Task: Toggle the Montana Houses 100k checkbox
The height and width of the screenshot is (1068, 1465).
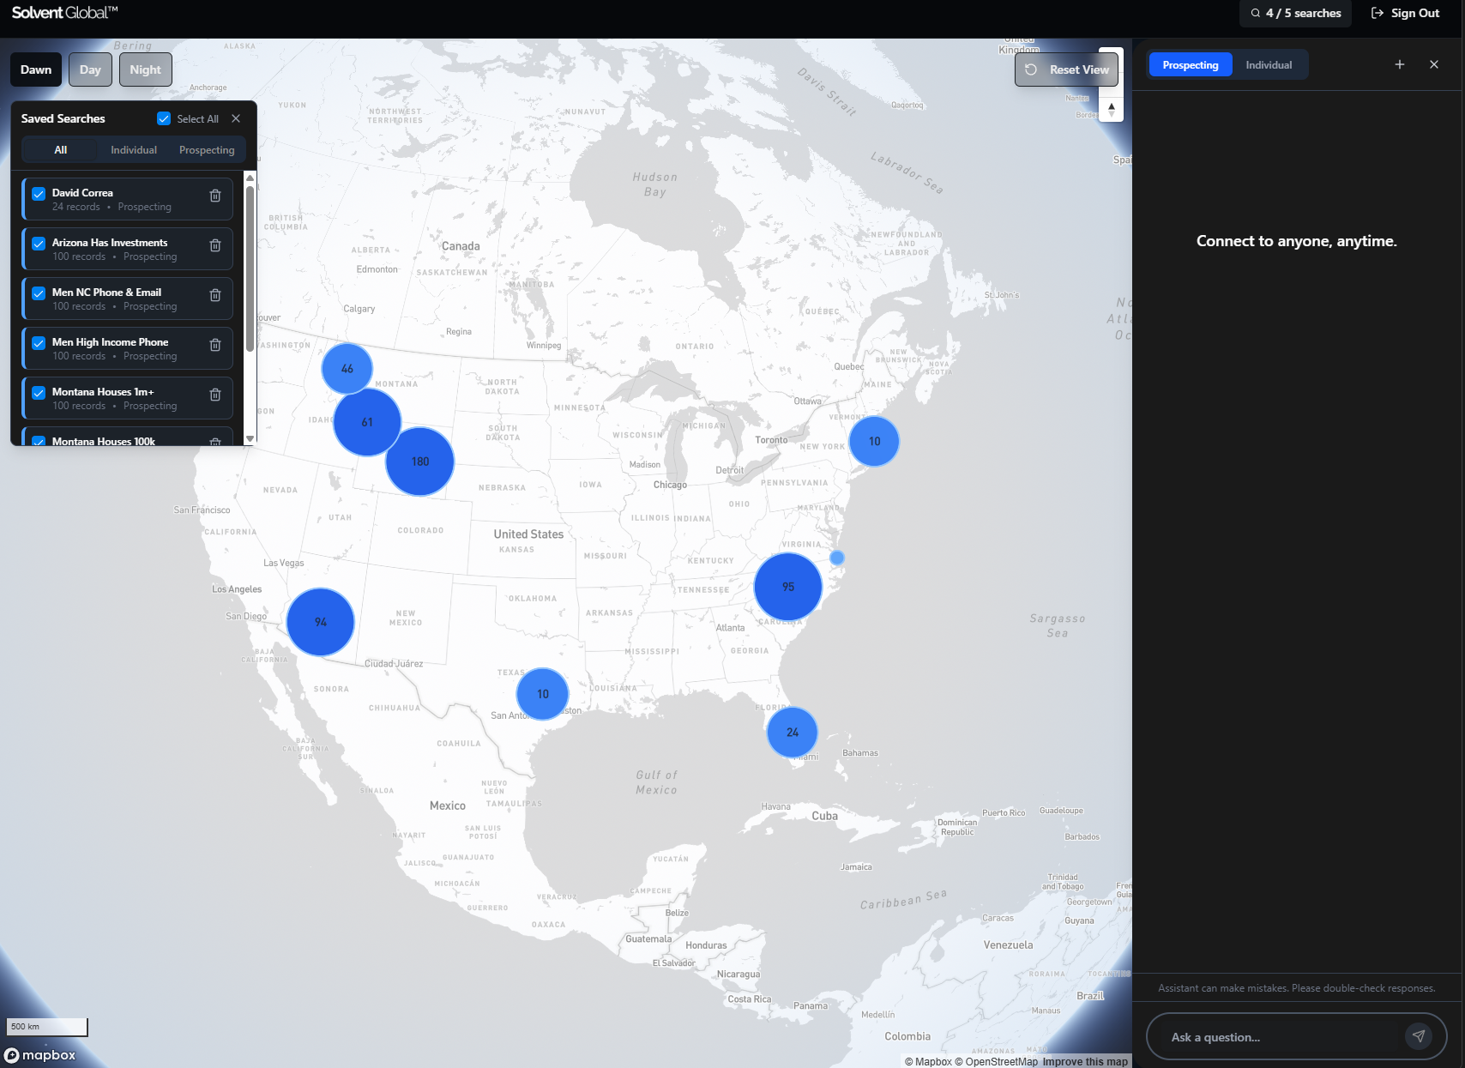Action: (x=39, y=441)
